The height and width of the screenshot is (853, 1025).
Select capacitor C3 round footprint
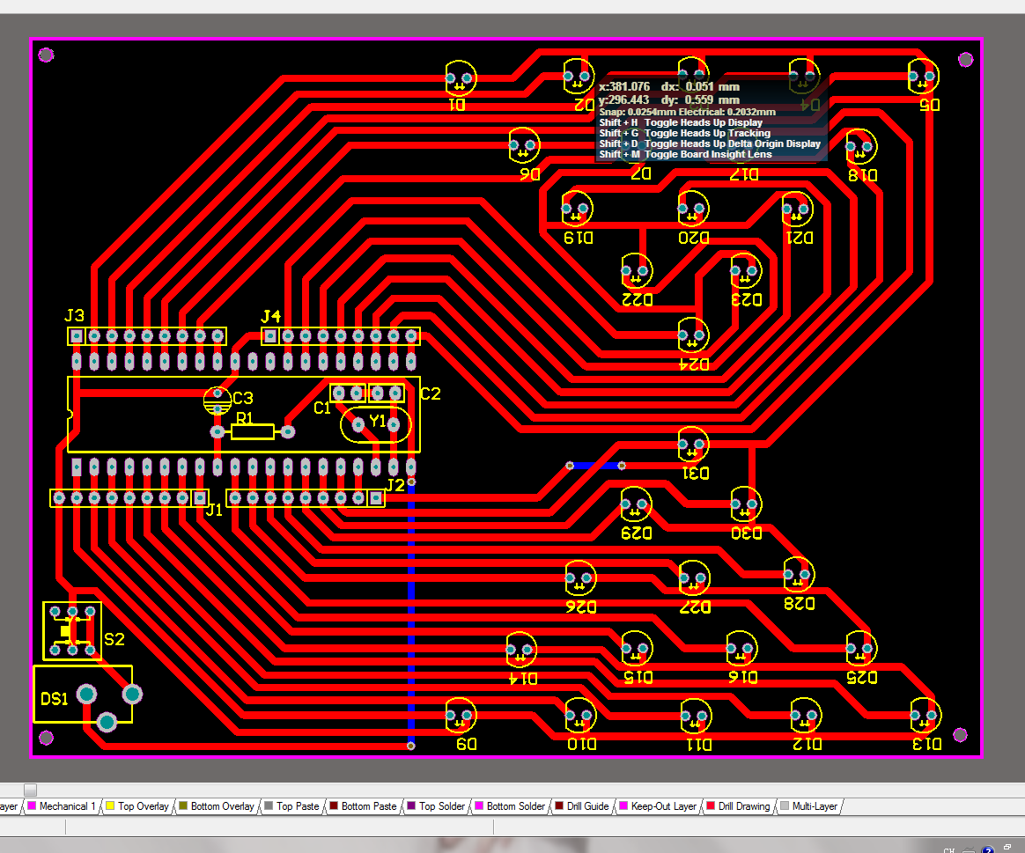point(218,400)
